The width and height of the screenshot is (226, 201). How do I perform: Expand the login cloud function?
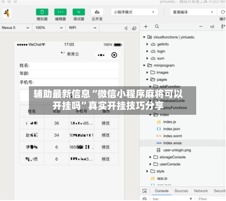click(147, 51)
